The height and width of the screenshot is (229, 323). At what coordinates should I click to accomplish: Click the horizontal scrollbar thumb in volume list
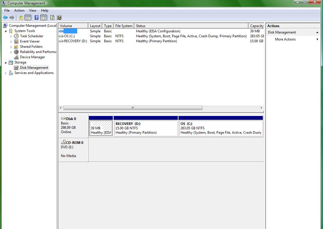click(133, 108)
